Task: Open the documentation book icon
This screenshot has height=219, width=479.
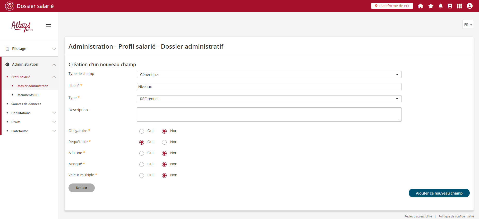Action: [x=450, y=6]
